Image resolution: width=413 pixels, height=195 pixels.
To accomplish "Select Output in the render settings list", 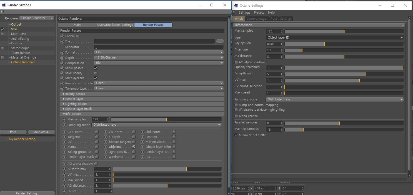I will pyautogui.click(x=16, y=24).
